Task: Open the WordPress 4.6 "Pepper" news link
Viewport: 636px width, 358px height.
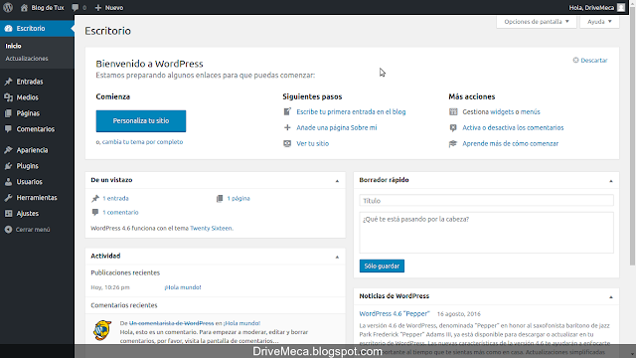Action: [x=395, y=314]
